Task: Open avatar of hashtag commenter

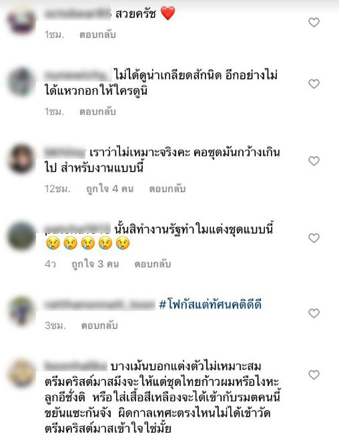Action: pyautogui.click(x=21, y=311)
